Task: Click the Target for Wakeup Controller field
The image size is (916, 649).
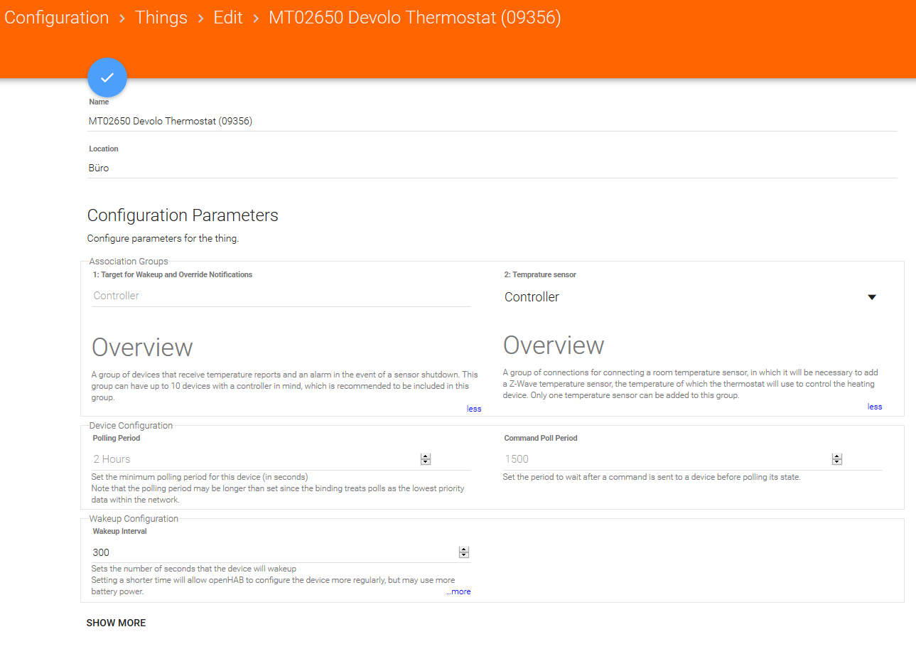Action: click(281, 296)
